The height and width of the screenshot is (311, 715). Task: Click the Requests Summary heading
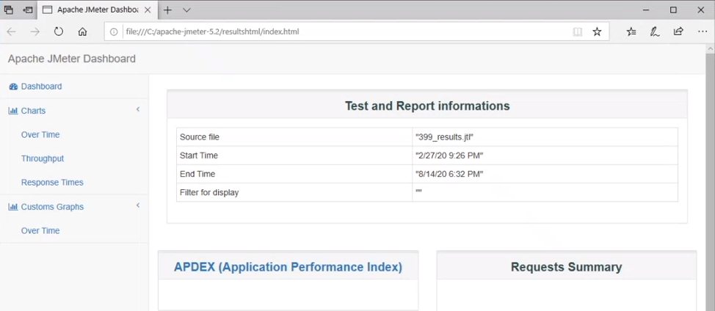(566, 267)
